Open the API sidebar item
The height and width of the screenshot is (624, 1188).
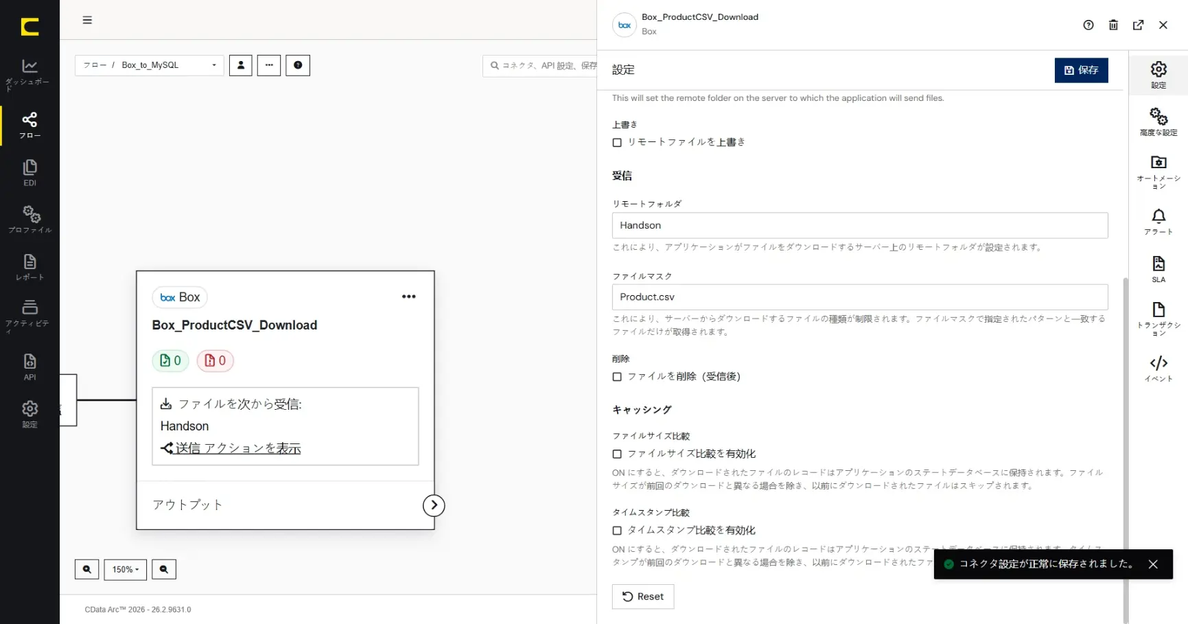[x=30, y=367]
